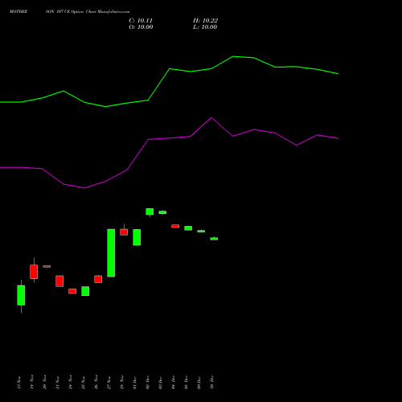
Task: Click the red 28 Nov candle
Action: (124, 232)
